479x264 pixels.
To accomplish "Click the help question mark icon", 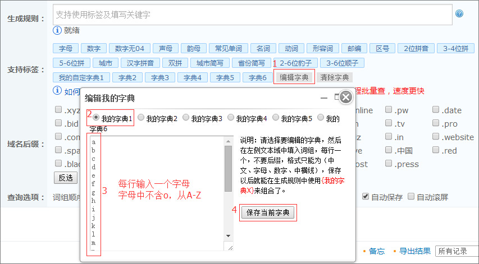I will click(459, 14).
